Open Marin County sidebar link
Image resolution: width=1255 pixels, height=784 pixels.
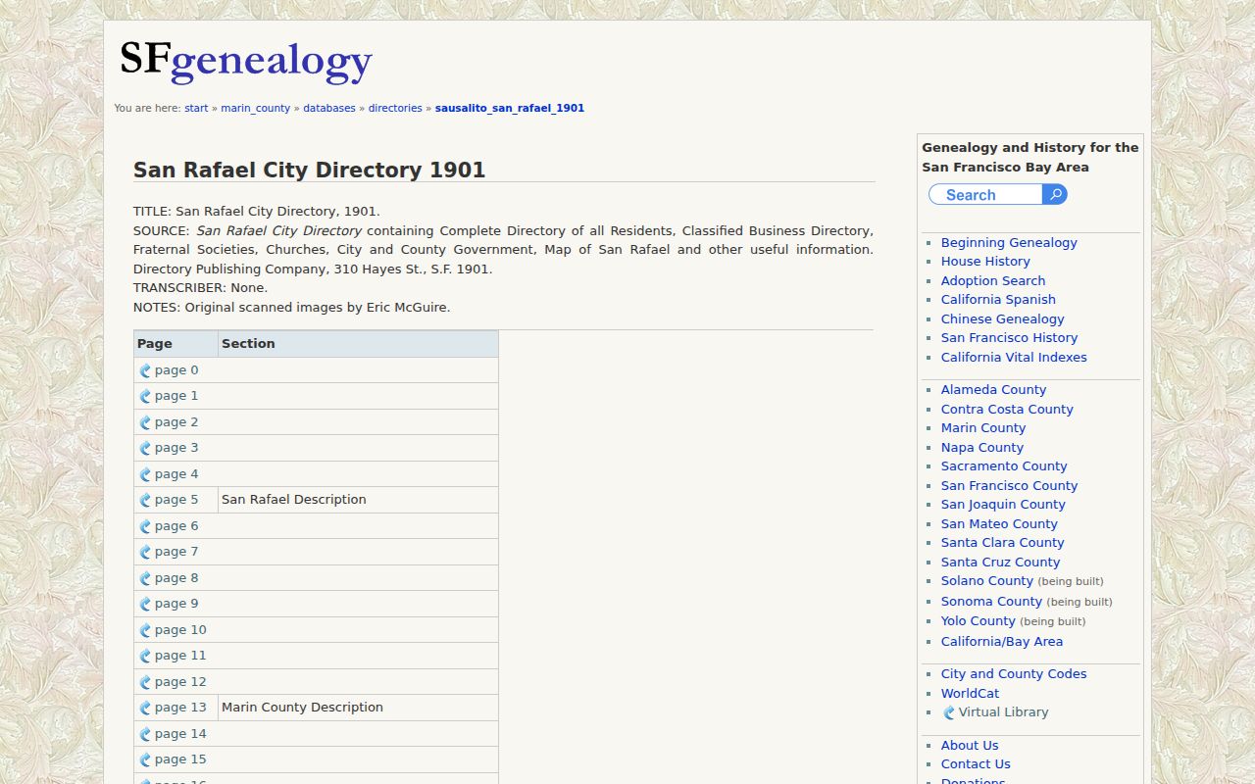coord(983,428)
